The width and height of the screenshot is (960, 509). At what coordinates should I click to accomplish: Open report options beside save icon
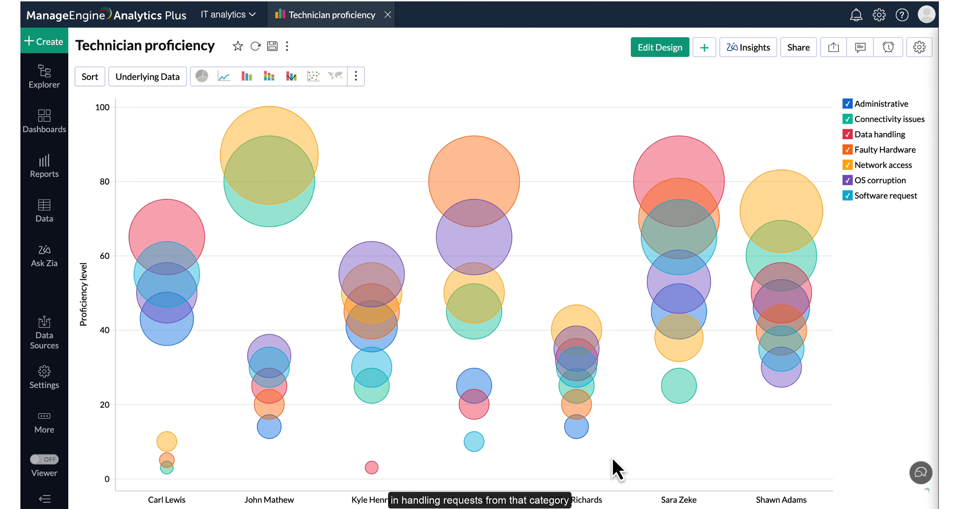coord(287,46)
